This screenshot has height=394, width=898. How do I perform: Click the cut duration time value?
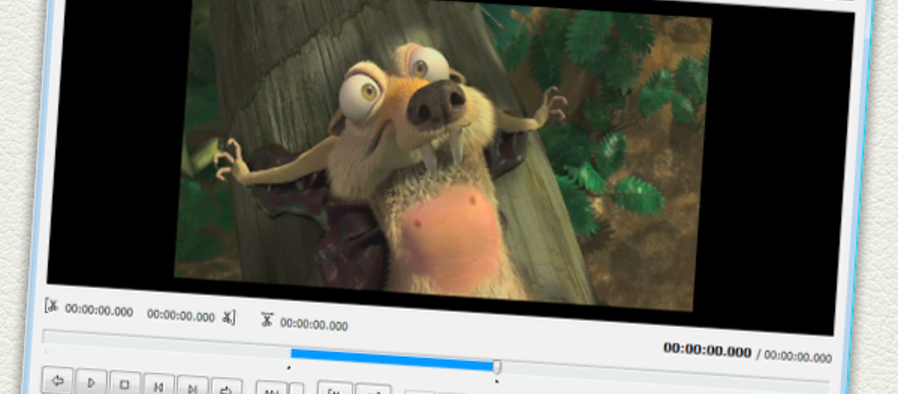(x=314, y=324)
